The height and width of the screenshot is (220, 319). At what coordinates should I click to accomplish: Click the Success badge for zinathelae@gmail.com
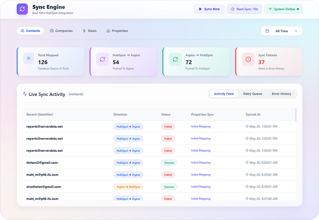[169, 187]
